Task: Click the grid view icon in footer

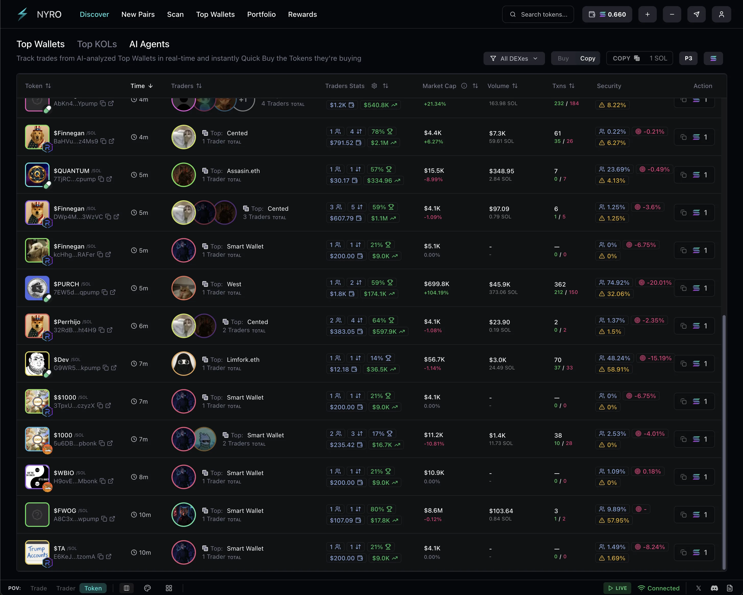Action: [168, 588]
